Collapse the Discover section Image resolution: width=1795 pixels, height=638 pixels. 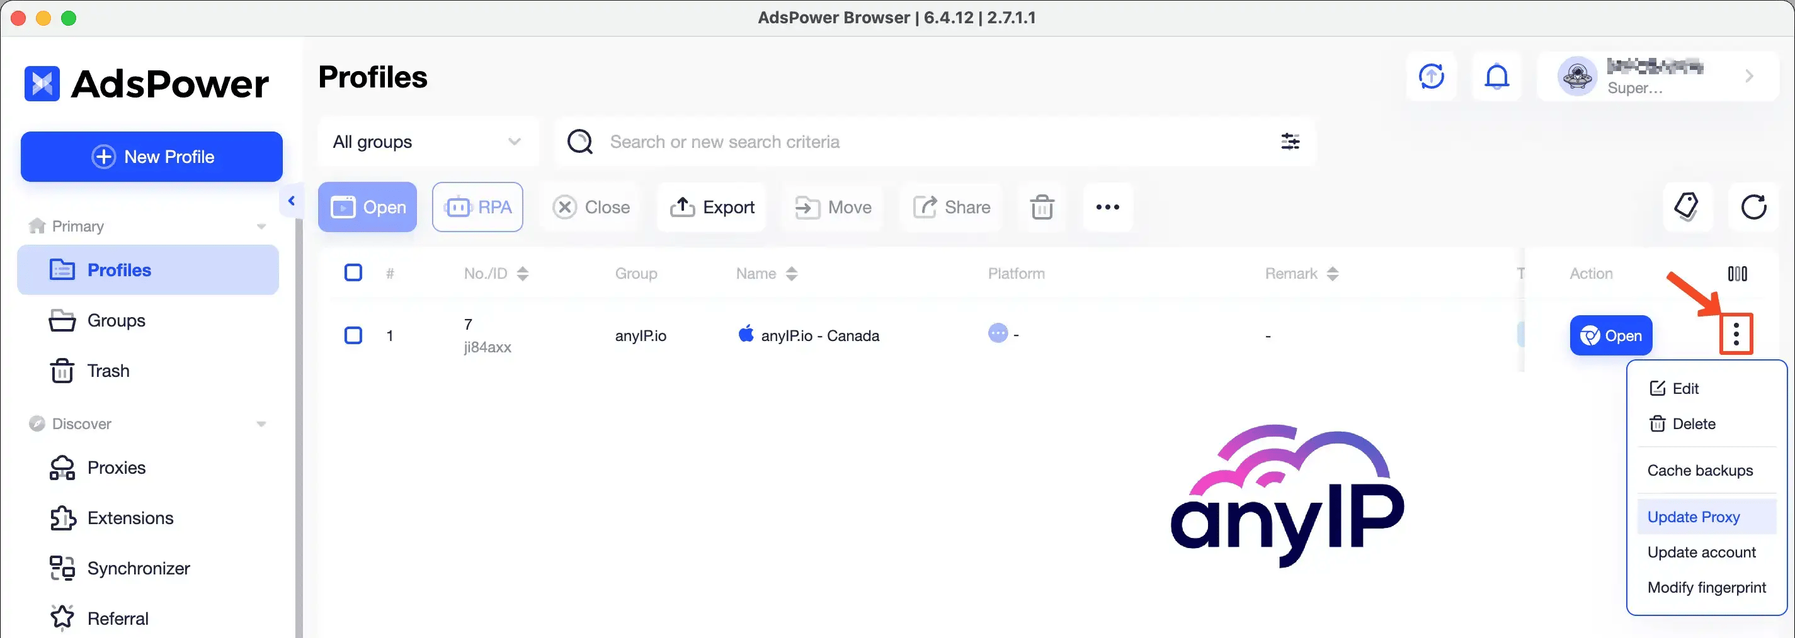261,423
